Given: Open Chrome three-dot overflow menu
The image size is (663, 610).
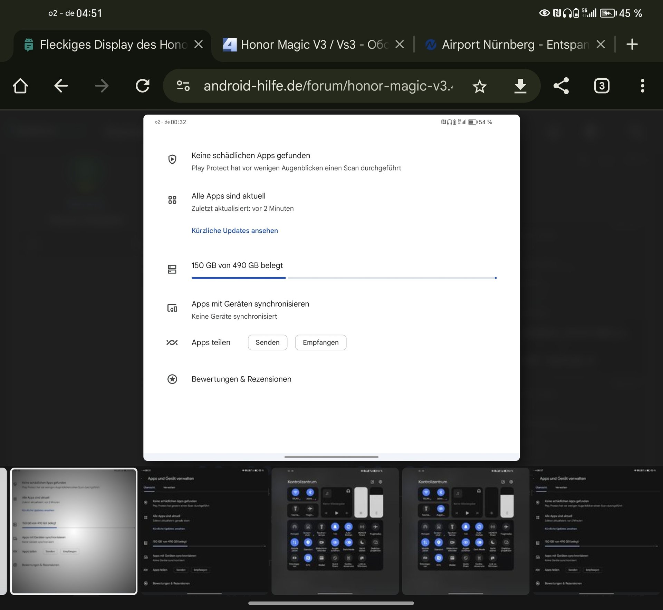Looking at the screenshot, I should [642, 86].
